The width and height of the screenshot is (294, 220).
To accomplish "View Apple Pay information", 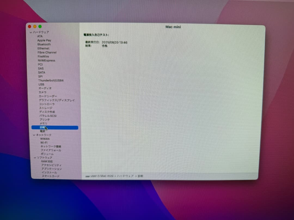I will click(44, 40).
